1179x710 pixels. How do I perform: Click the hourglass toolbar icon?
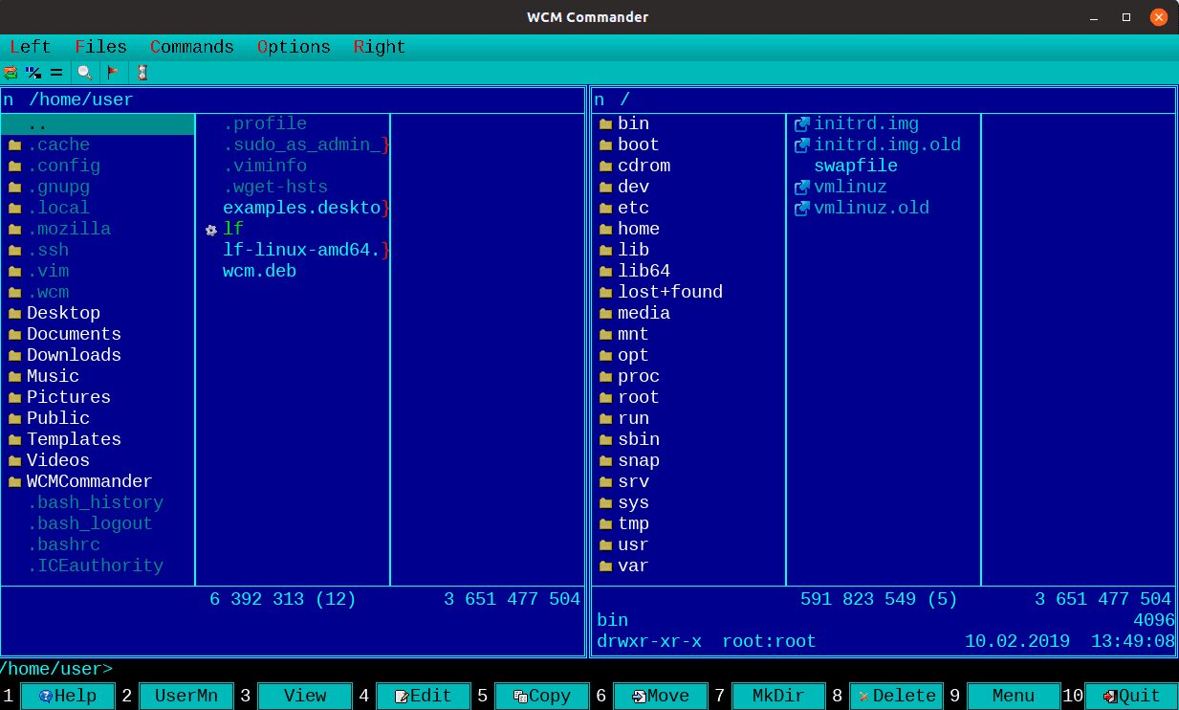pos(142,72)
